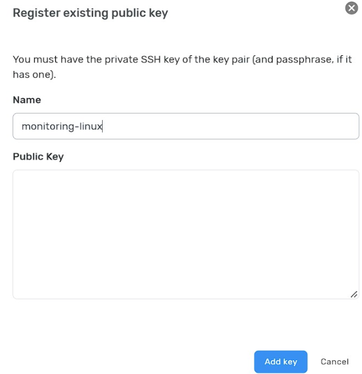Dismiss the dialog with the X icon

point(351,8)
